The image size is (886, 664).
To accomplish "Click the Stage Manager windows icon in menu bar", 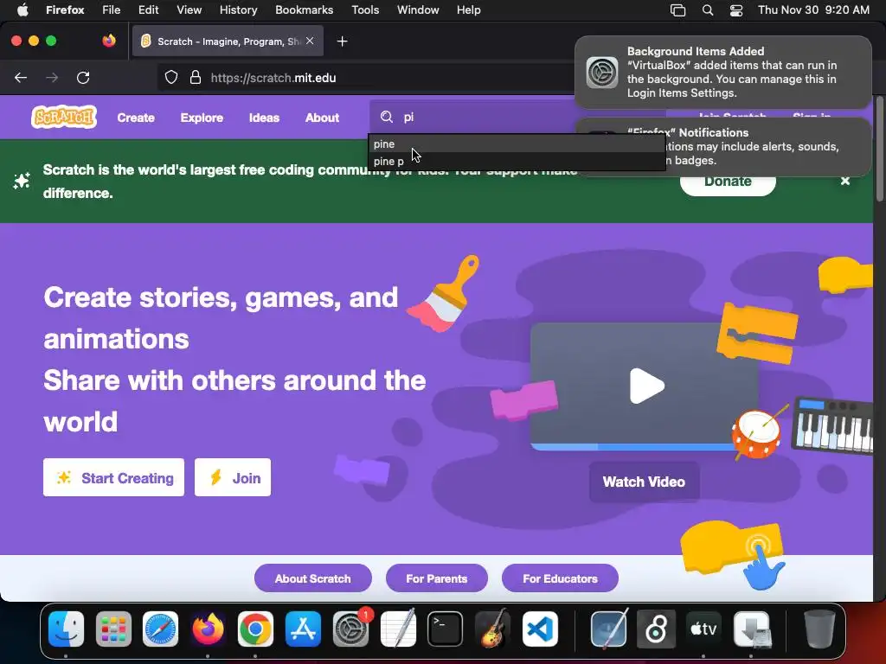I will tap(677, 10).
